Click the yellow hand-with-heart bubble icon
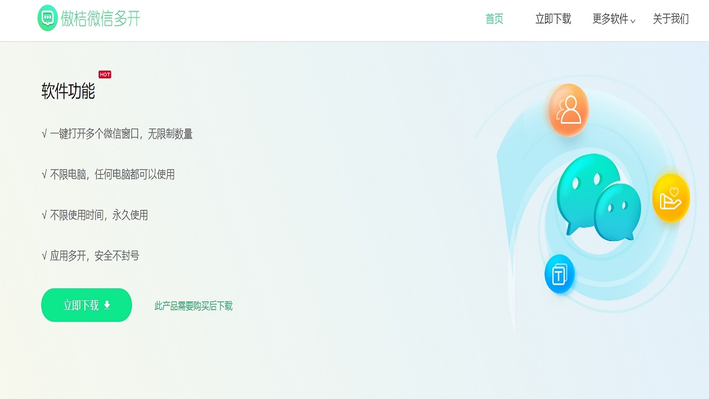709x399 pixels. click(x=671, y=198)
